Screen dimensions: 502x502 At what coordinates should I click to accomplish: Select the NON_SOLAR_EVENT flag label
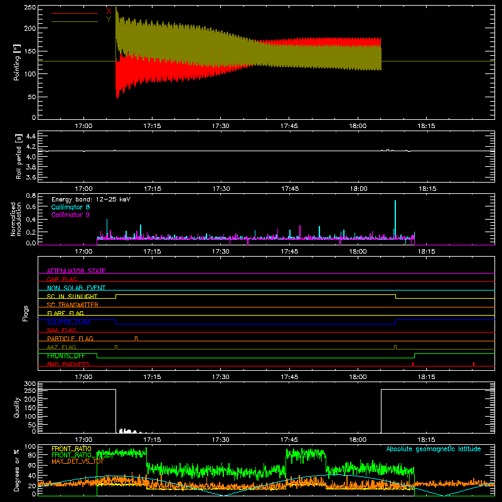tap(76, 288)
